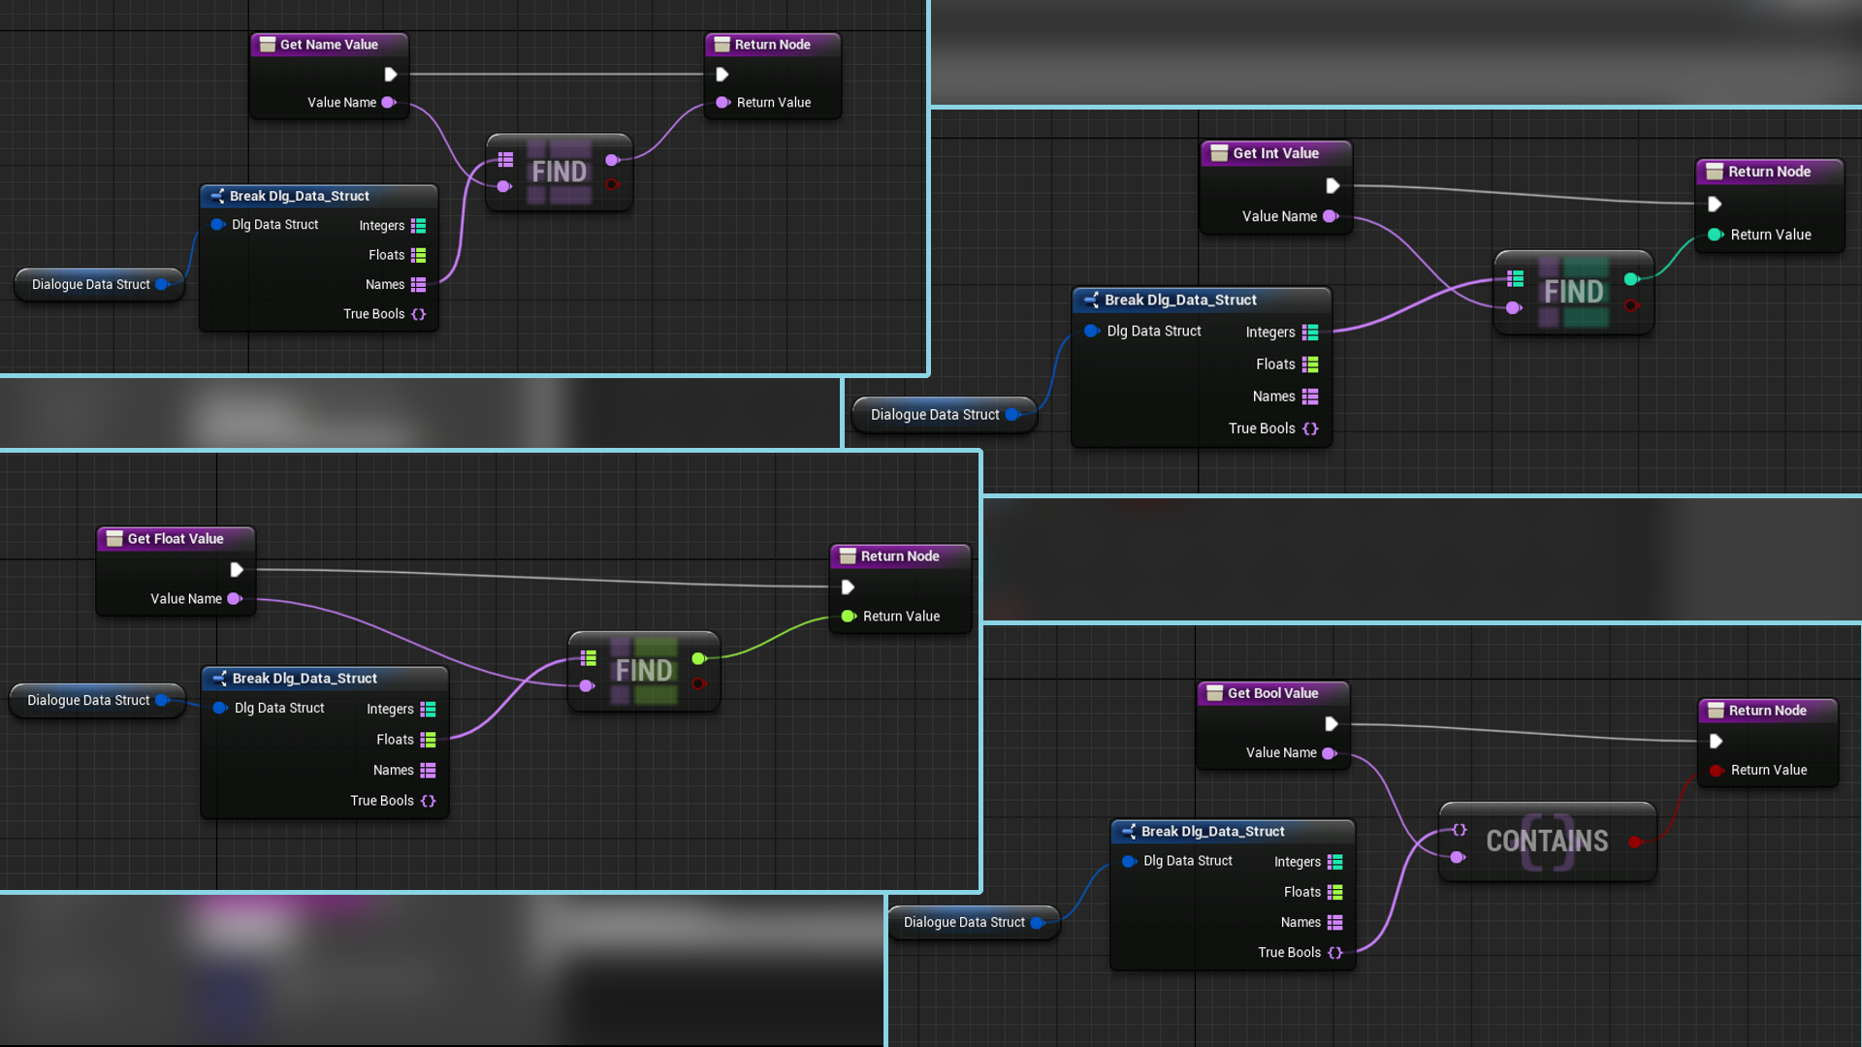Click Integers array pin in top-left Break node

click(x=418, y=226)
